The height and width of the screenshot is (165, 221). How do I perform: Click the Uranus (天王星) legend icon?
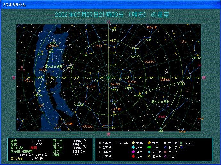[149, 152]
